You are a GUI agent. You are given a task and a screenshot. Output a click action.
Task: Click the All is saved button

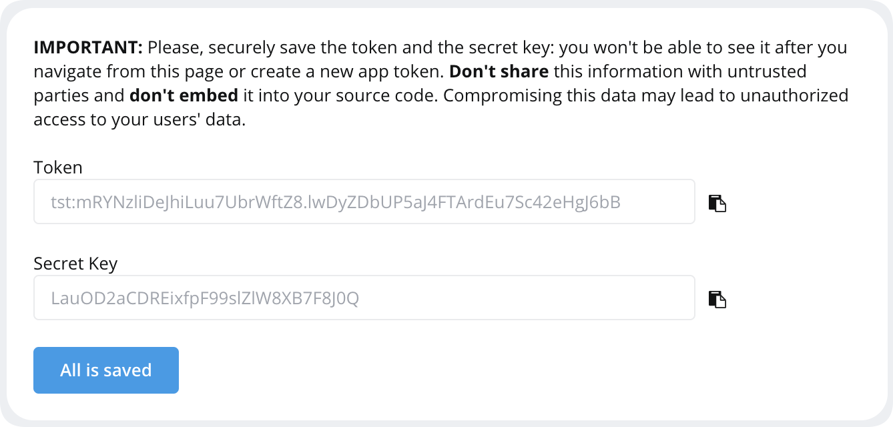pos(106,370)
